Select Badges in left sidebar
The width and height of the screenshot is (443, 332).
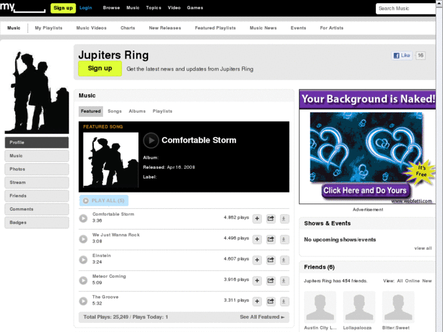[x=37, y=222]
